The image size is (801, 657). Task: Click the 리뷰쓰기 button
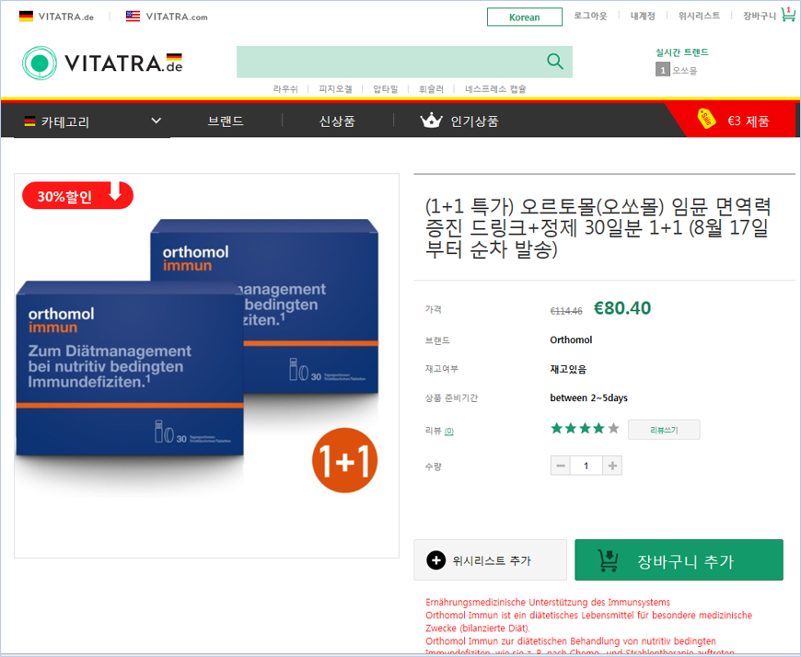(664, 430)
